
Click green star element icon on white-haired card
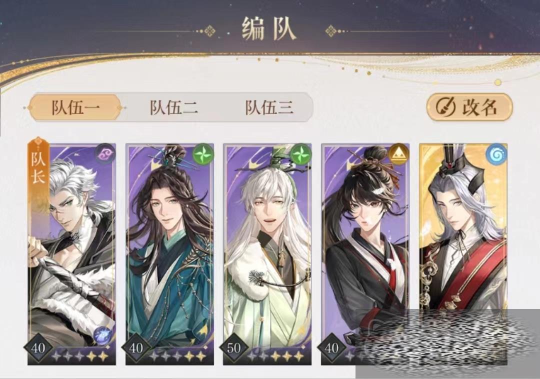300,154
